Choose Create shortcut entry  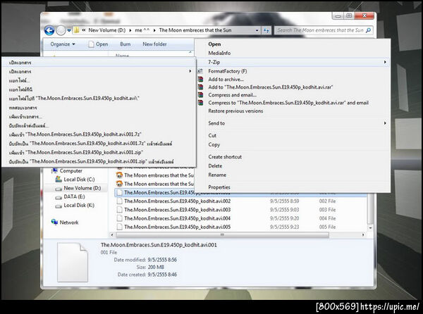pos(292,157)
